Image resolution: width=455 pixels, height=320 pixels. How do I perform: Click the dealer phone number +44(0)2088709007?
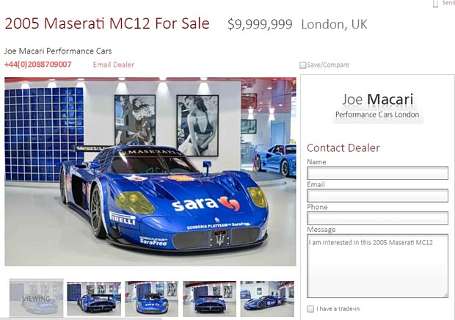click(x=38, y=65)
